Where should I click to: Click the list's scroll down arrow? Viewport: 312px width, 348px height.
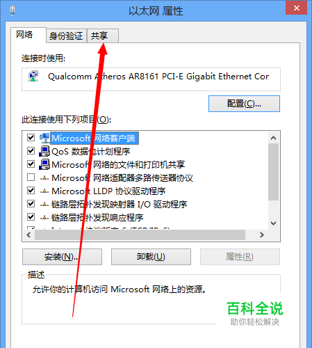click(274, 223)
